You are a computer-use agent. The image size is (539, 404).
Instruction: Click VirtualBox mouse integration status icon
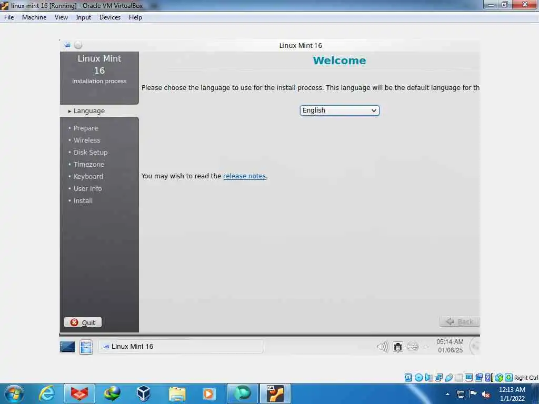(x=499, y=378)
